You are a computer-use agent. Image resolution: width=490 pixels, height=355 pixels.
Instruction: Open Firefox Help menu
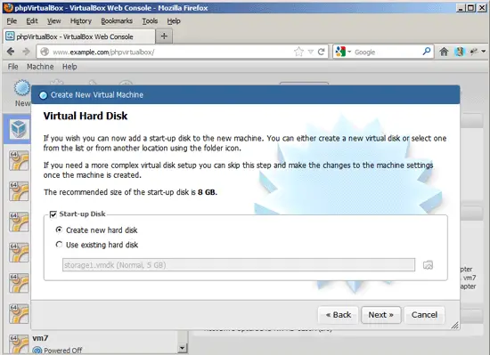point(174,20)
